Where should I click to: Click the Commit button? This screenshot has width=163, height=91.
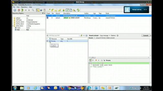[146, 35]
